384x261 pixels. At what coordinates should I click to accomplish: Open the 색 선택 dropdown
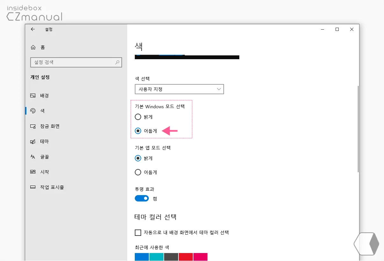[x=179, y=89]
